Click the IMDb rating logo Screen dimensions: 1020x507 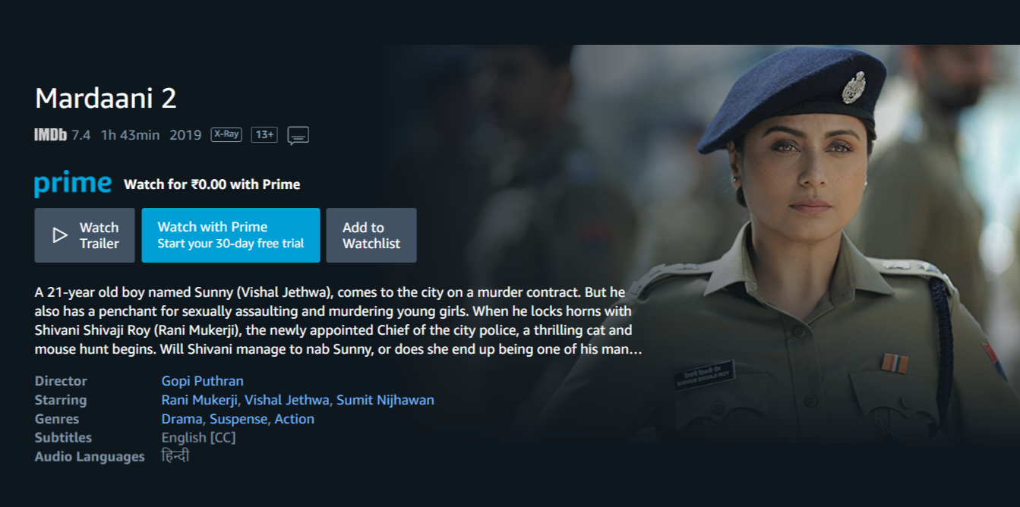(50, 135)
